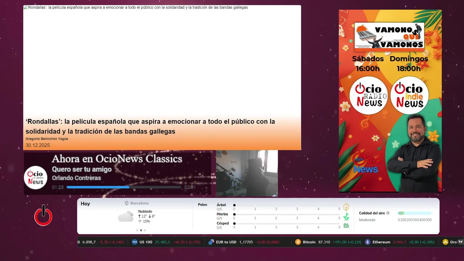Click the Ethereum ticker icon
Image resolution: width=464 pixels, height=261 pixels.
[368, 242]
